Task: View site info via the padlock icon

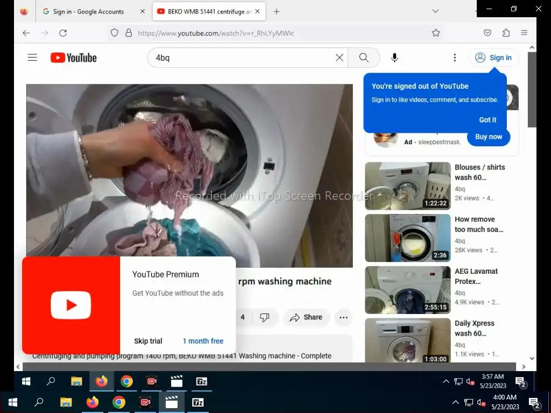Action: [x=129, y=33]
